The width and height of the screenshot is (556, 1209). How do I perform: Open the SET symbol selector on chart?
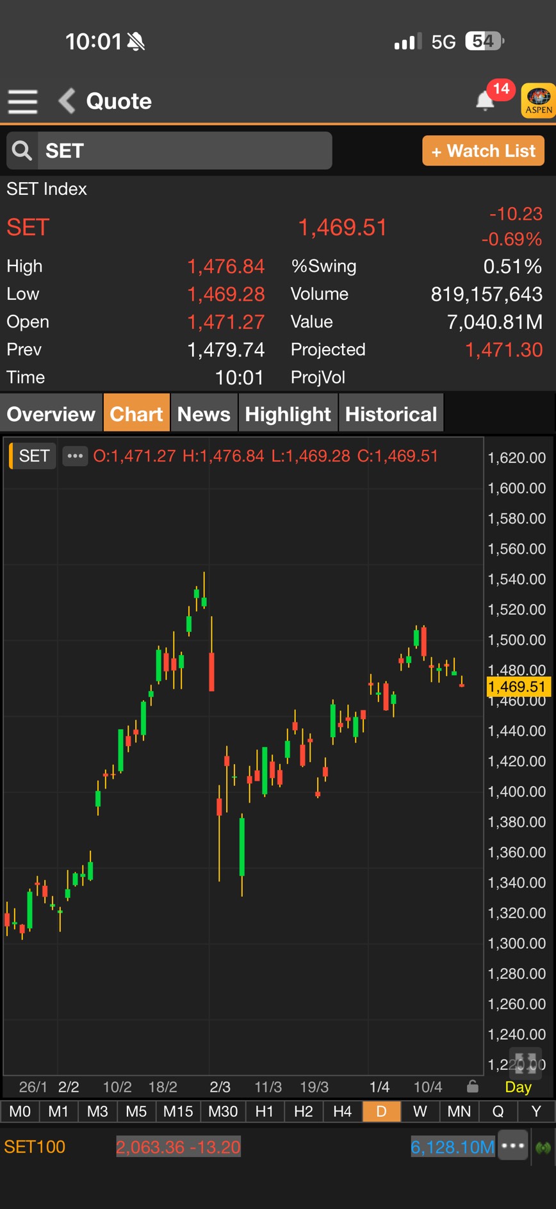[34, 456]
